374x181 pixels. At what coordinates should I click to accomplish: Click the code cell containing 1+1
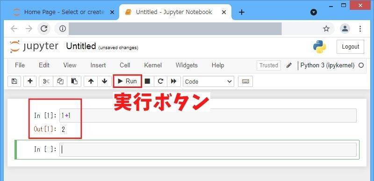tap(208, 116)
